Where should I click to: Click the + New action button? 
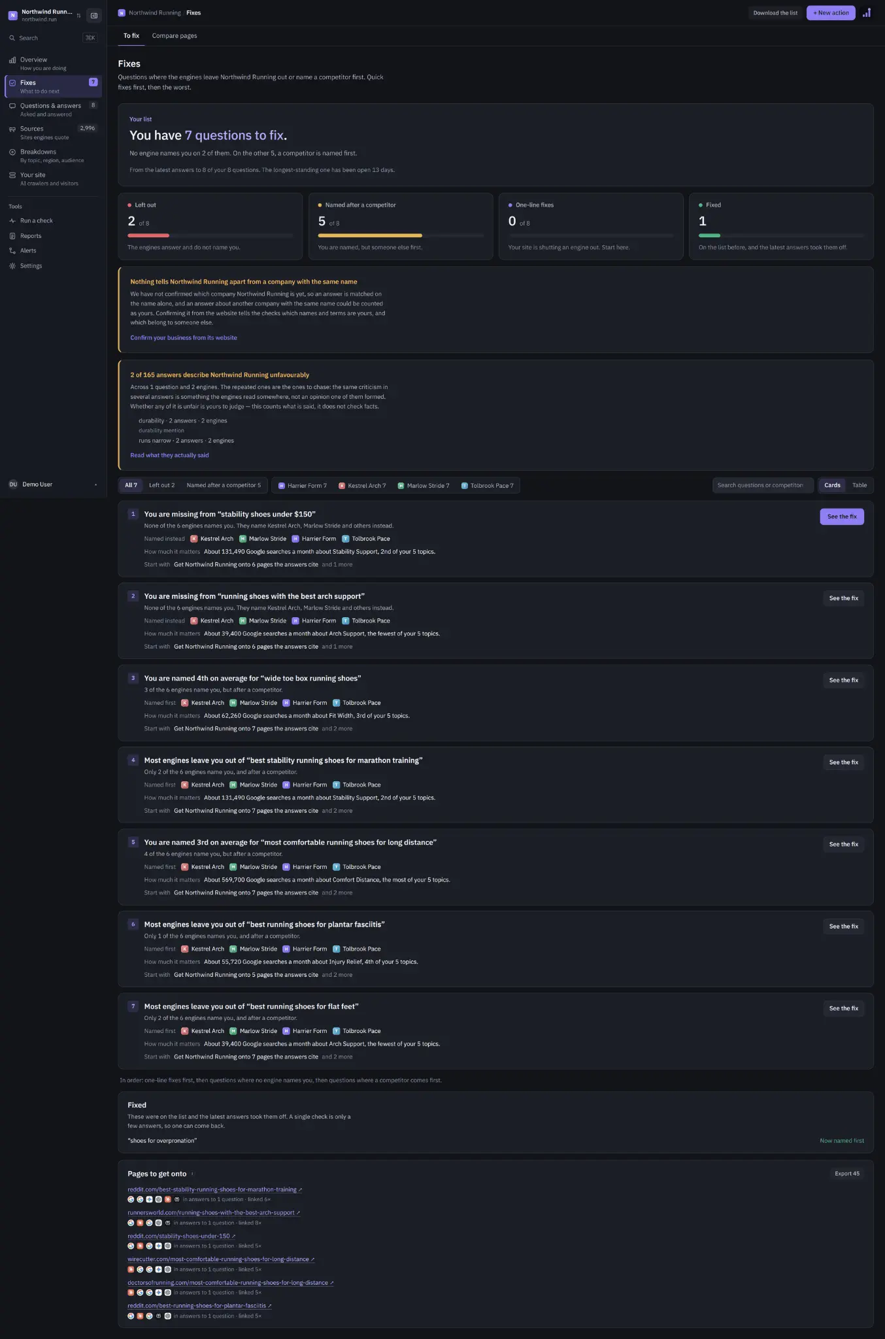[831, 13]
